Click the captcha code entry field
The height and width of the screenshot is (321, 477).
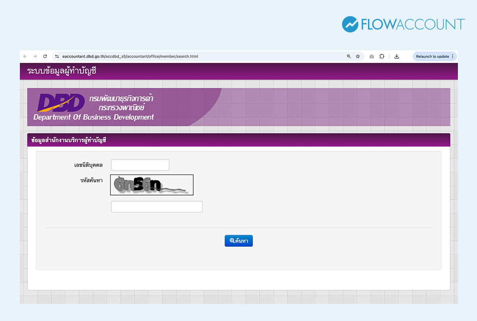157,207
